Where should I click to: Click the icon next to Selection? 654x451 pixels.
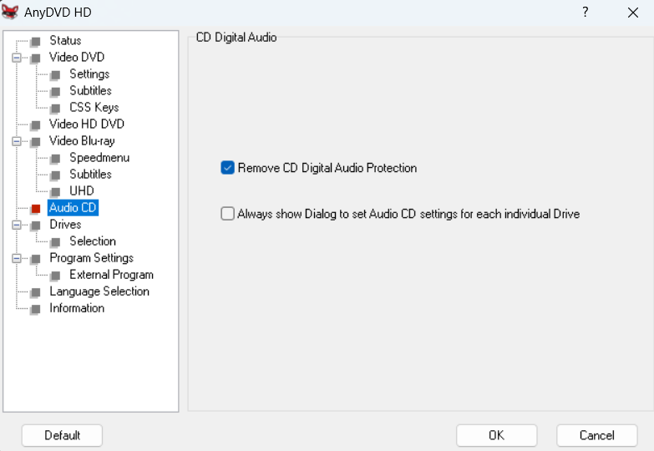(55, 242)
